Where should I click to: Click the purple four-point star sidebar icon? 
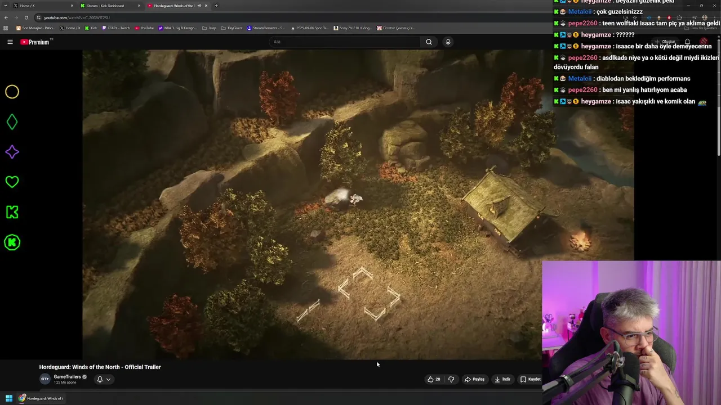12,152
